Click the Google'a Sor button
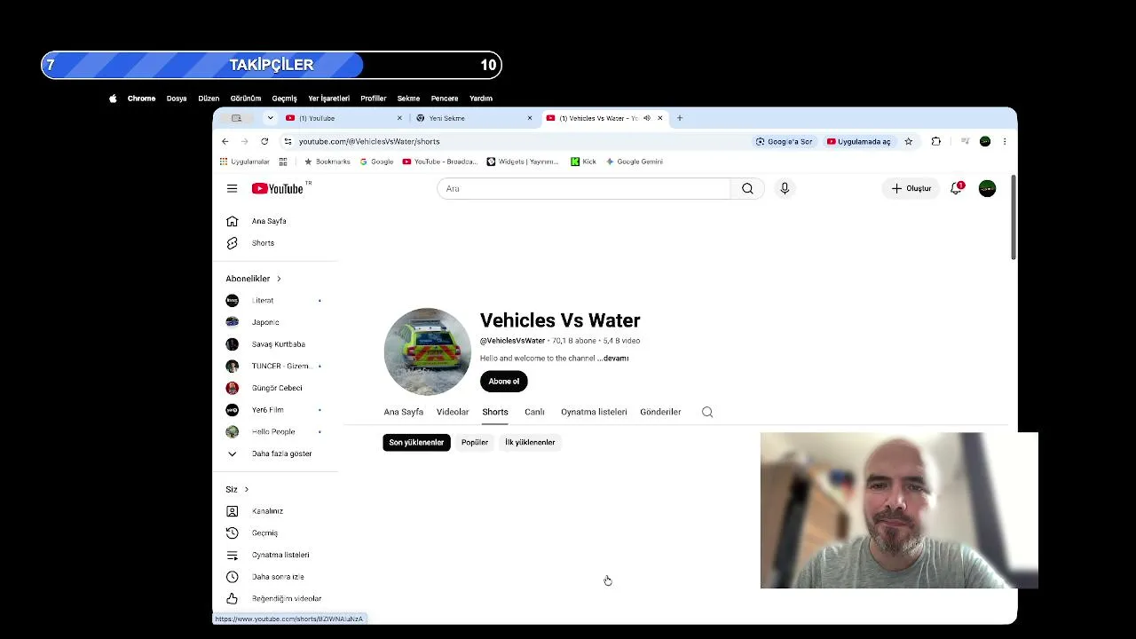The width and height of the screenshot is (1136, 639). point(784,141)
